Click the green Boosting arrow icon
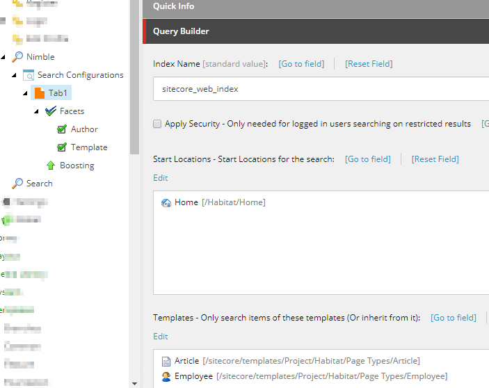Screen dimensions: 489x388 click(x=51, y=165)
